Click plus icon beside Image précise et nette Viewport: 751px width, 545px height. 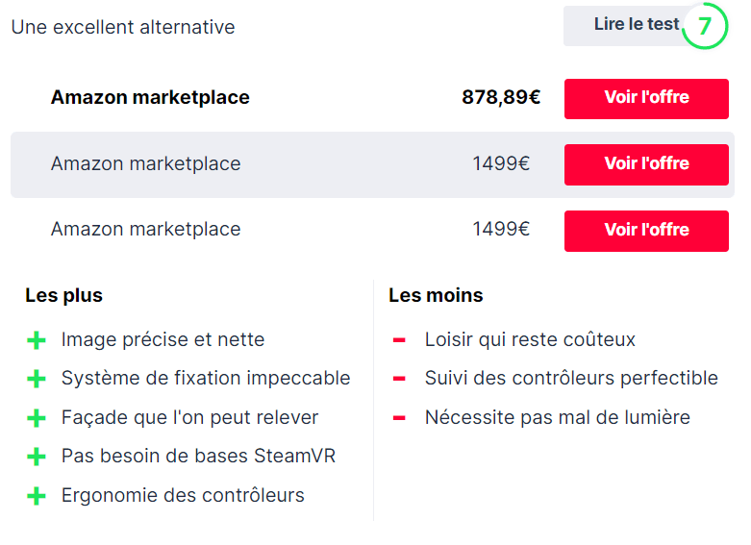pos(37,340)
